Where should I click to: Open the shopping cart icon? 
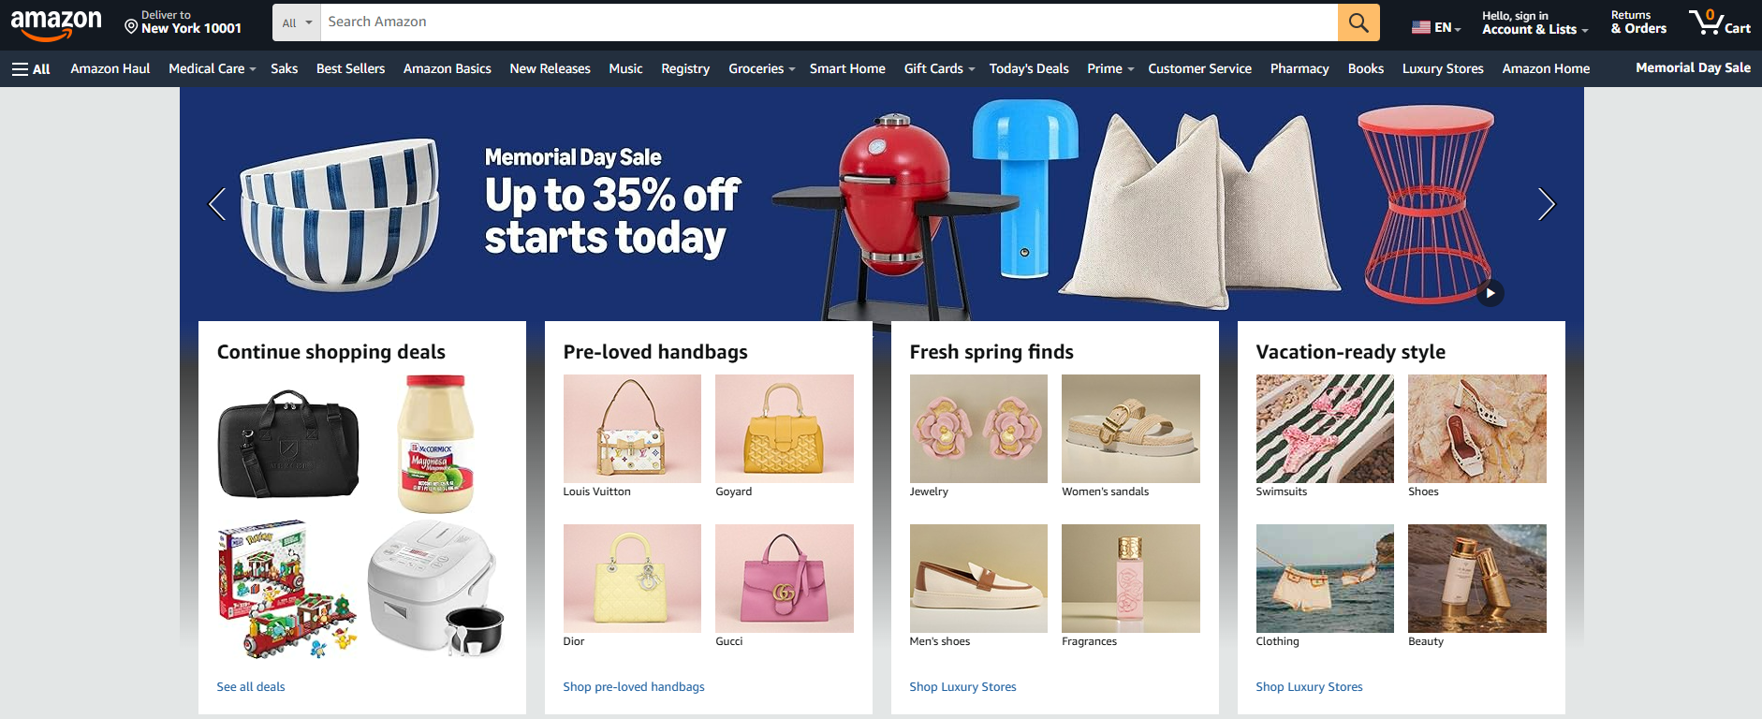point(1719,22)
